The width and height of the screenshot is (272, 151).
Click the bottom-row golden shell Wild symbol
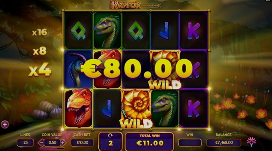click(x=136, y=108)
